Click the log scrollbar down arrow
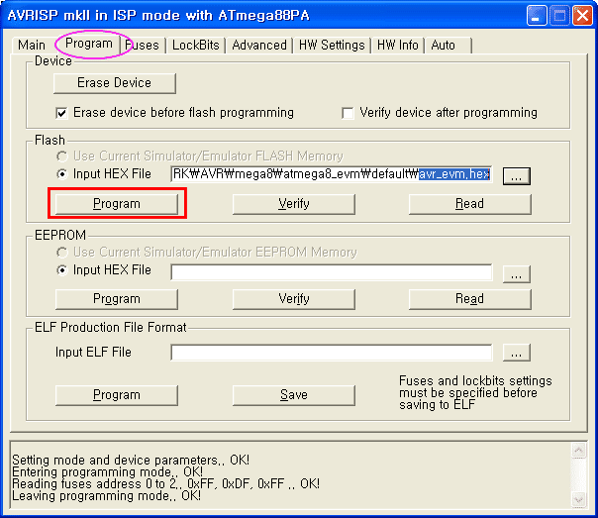 point(578,499)
